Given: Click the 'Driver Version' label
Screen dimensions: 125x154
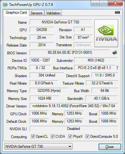Looking at the screenshot, I should [x=17, y=106].
